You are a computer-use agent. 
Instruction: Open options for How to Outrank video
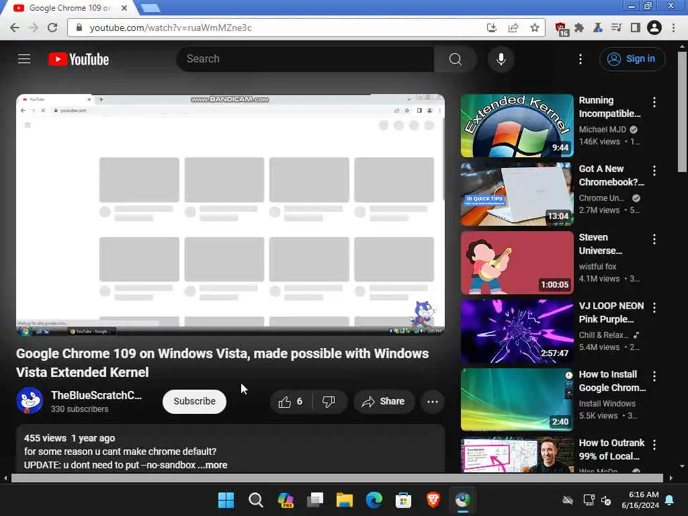pyautogui.click(x=654, y=445)
